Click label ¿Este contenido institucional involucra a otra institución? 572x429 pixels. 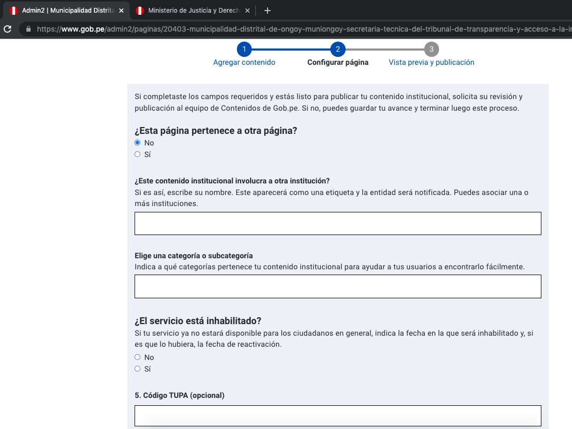point(232,181)
